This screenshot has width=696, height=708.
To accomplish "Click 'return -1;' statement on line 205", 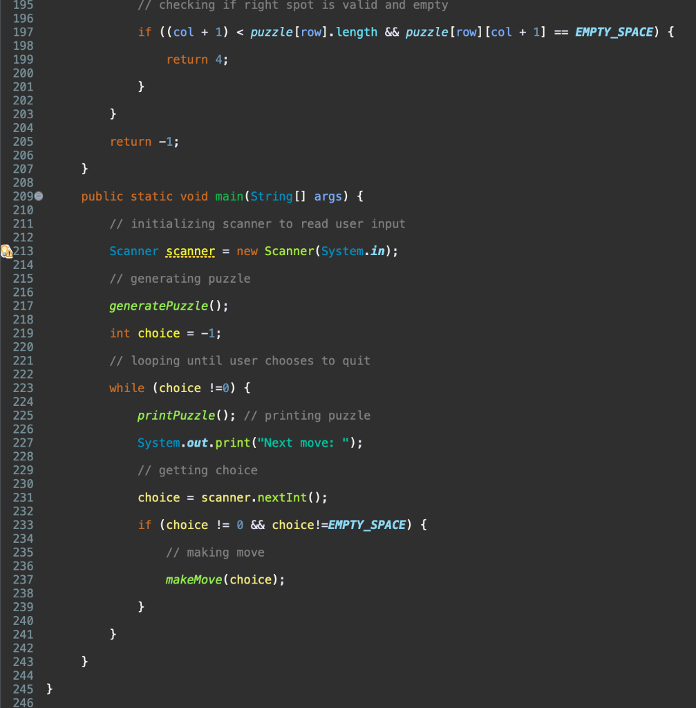I will click(x=144, y=142).
